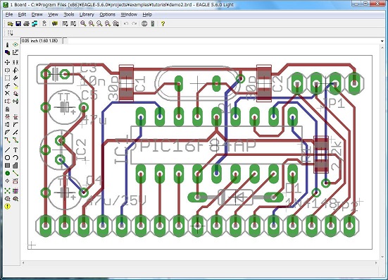Select the Name tool
Screen dimensions: 388x280
tap(8, 116)
